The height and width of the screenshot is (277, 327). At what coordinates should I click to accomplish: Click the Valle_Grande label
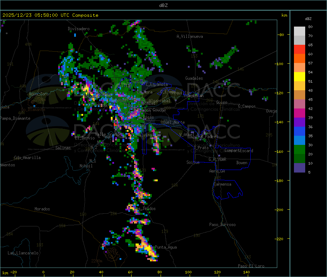[108, 134]
